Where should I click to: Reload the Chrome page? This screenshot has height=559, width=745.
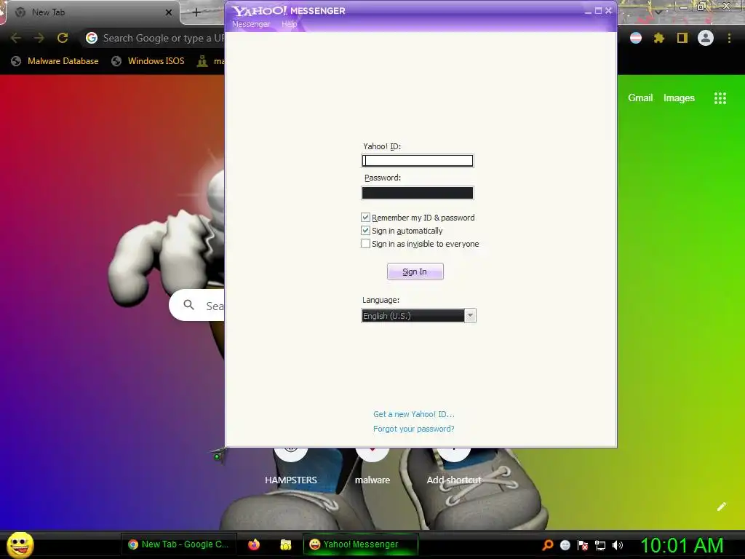[63, 38]
